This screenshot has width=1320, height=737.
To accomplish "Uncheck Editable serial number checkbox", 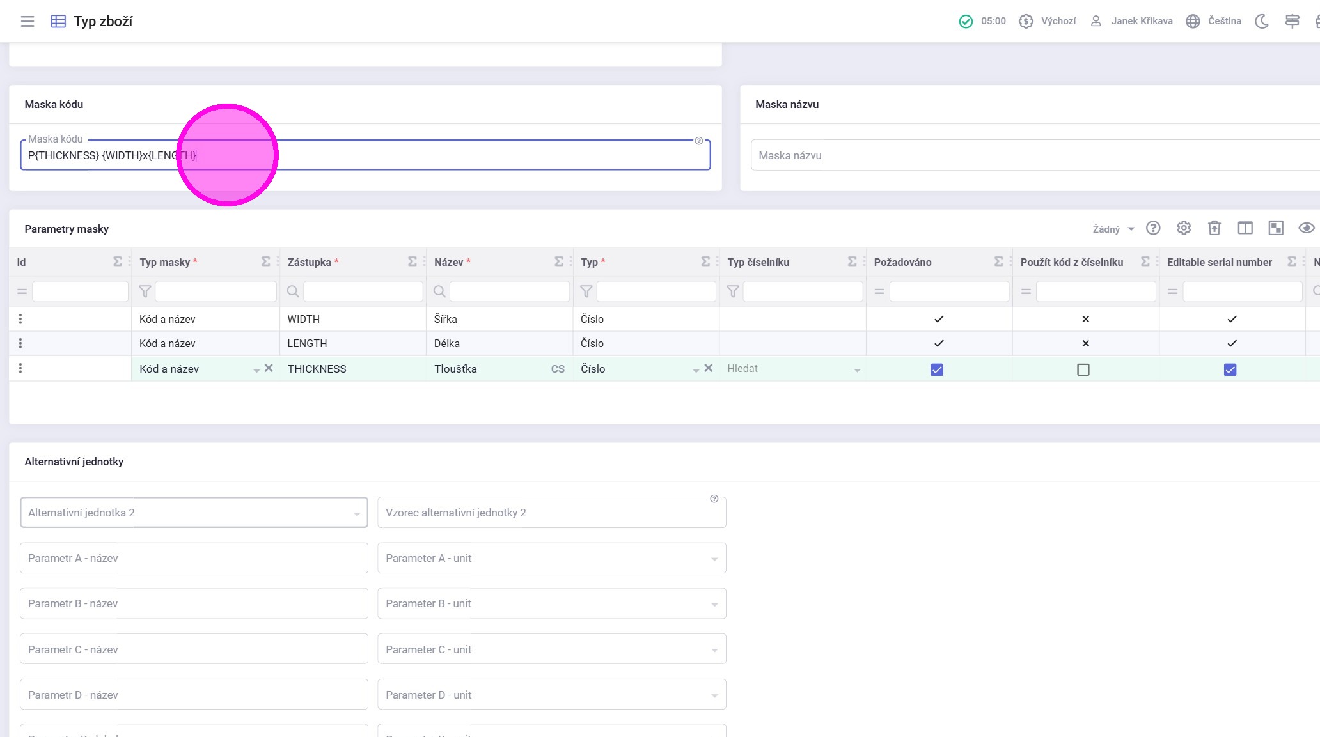I will coord(1230,369).
